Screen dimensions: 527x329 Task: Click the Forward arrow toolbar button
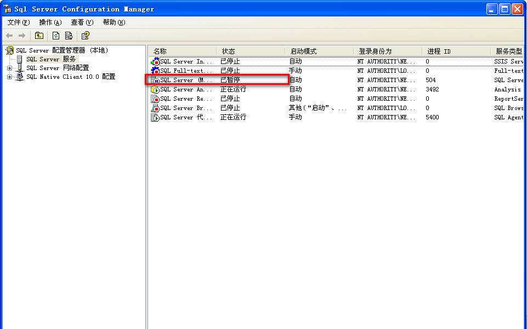[22, 36]
